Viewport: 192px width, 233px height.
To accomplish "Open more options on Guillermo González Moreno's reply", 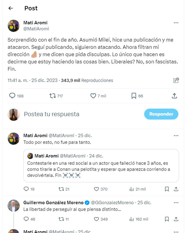I will [x=176, y=202].
